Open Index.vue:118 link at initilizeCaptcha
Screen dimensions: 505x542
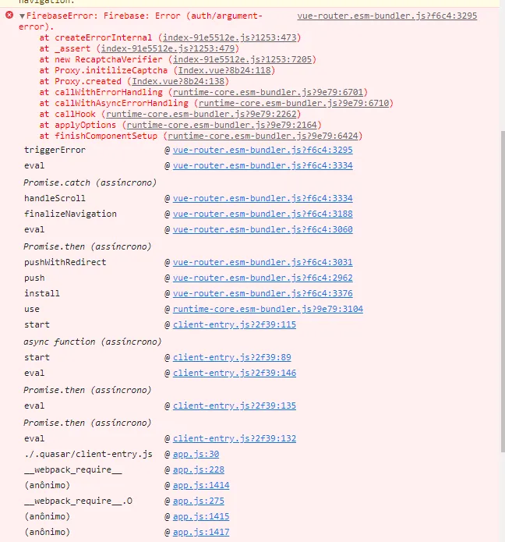(224, 70)
